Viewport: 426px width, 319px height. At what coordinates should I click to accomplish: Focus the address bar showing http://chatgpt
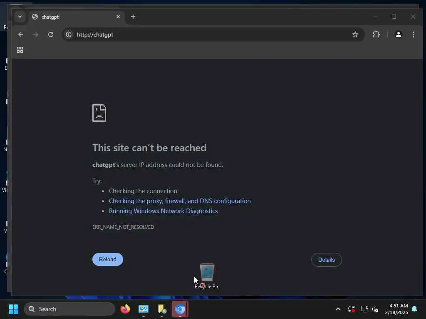213,34
